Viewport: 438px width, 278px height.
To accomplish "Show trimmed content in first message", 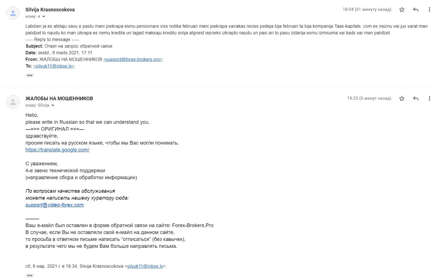I will tap(30, 75).
